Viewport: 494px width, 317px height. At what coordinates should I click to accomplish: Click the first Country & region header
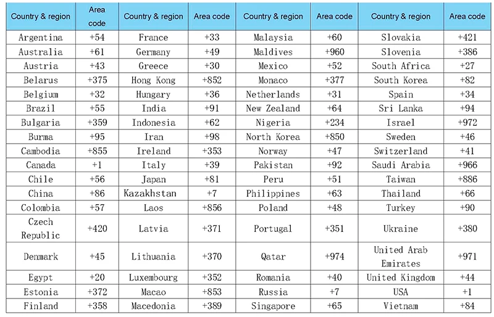pos(41,17)
